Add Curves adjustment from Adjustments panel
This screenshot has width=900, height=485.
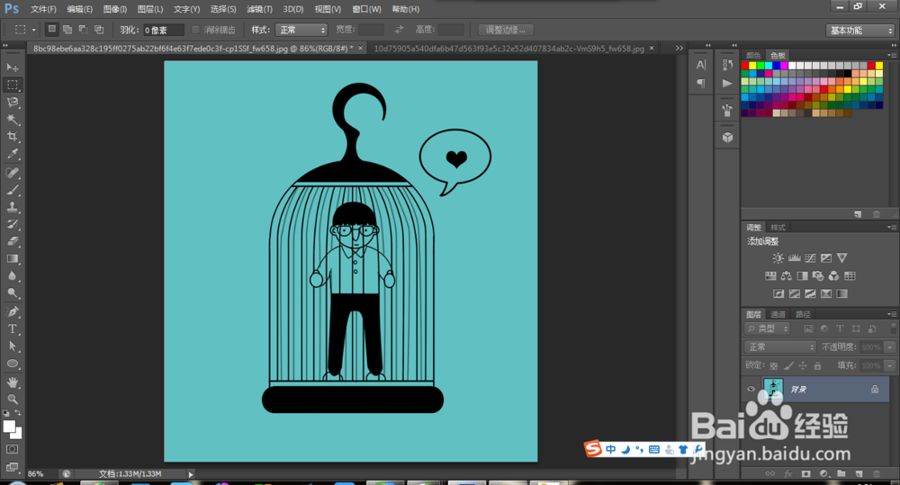811,258
